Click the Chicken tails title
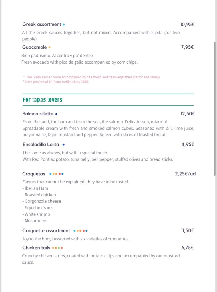The height and width of the screenshot is (292, 217). tap(36, 248)
